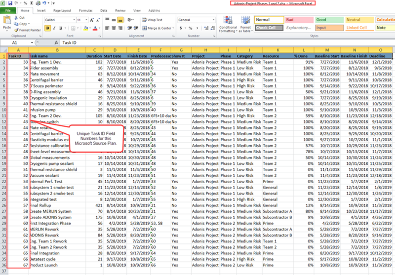This screenshot has height=275, width=395.
Task: Apply the red Font Color letter A
Action: coord(95,28)
